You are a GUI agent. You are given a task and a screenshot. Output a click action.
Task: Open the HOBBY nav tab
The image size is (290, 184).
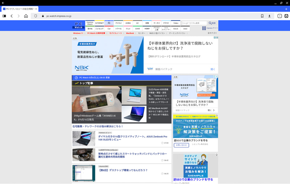[x=147, y=29]
